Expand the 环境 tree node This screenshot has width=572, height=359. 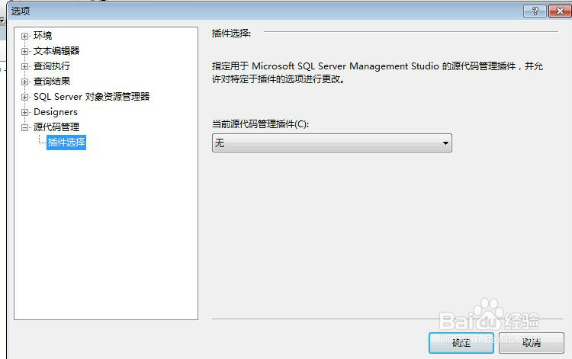[25, 36]
